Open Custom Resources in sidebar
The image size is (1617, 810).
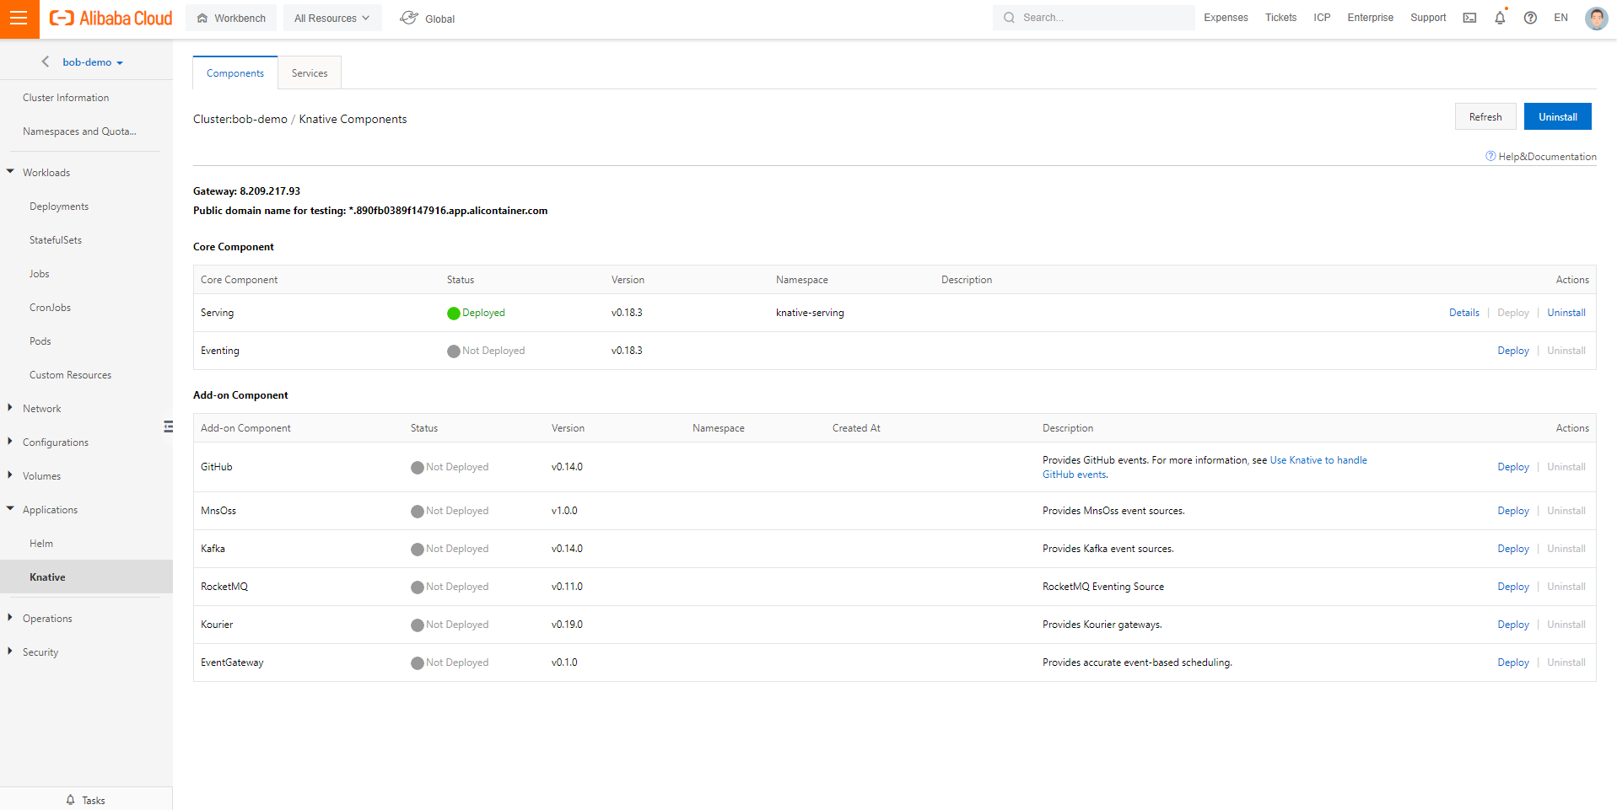70,375
